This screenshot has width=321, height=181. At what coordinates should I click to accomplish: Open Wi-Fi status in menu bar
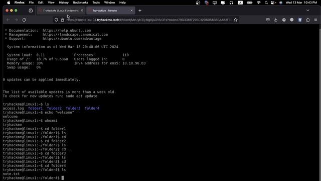tap(259, 3)
